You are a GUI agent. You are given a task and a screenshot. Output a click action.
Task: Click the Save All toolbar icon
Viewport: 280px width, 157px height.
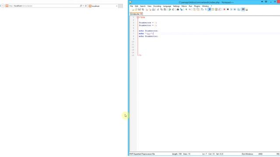(143, 10)
